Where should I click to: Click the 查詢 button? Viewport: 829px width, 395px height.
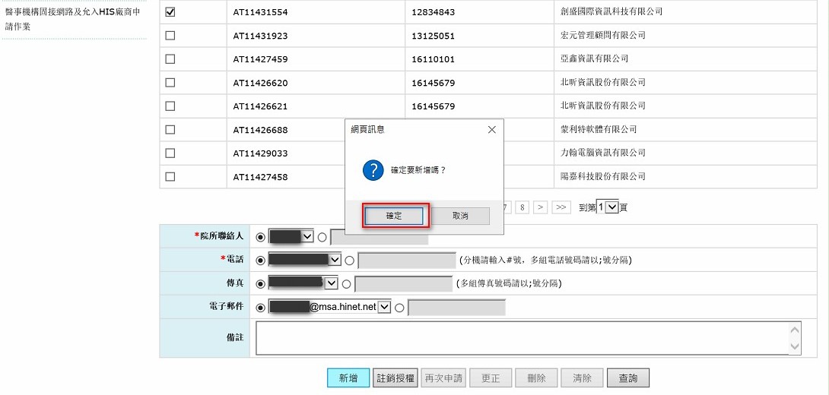point(628,378)
